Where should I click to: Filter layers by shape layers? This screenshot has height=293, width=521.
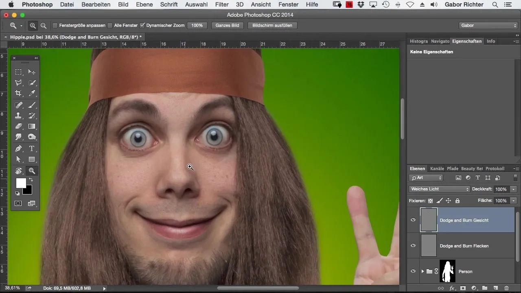click(488, 178)
